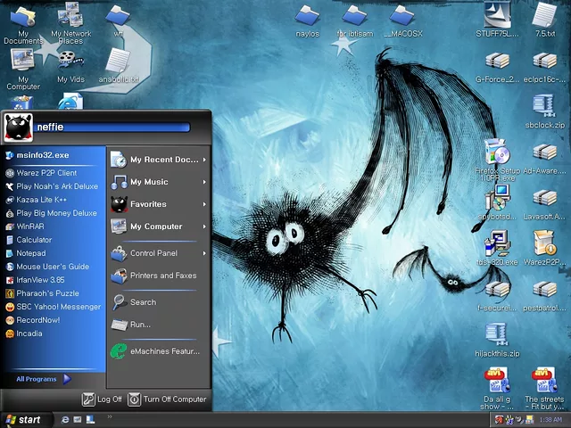The height and width of the screenshot is (428, 571).
Task: Click the Turn Off Computer button
Action: click(x=167, y=399)
